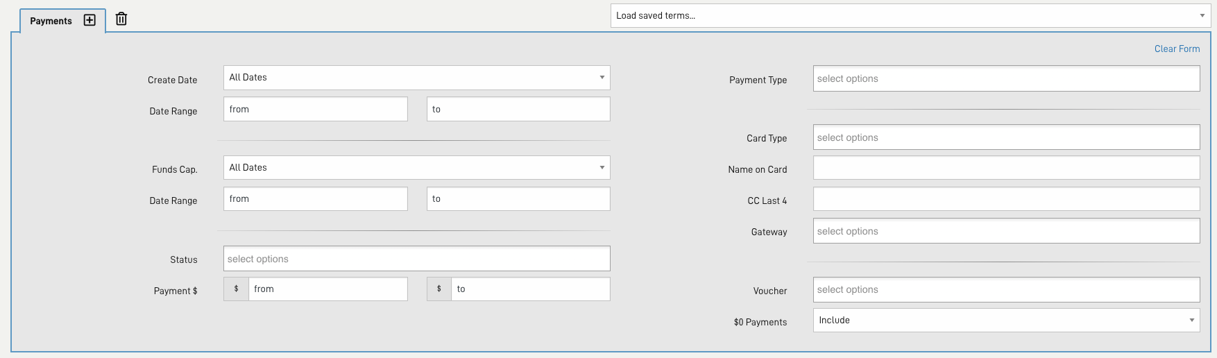
Task: Click the Card Type select options field
Action: click(1006, 137)
